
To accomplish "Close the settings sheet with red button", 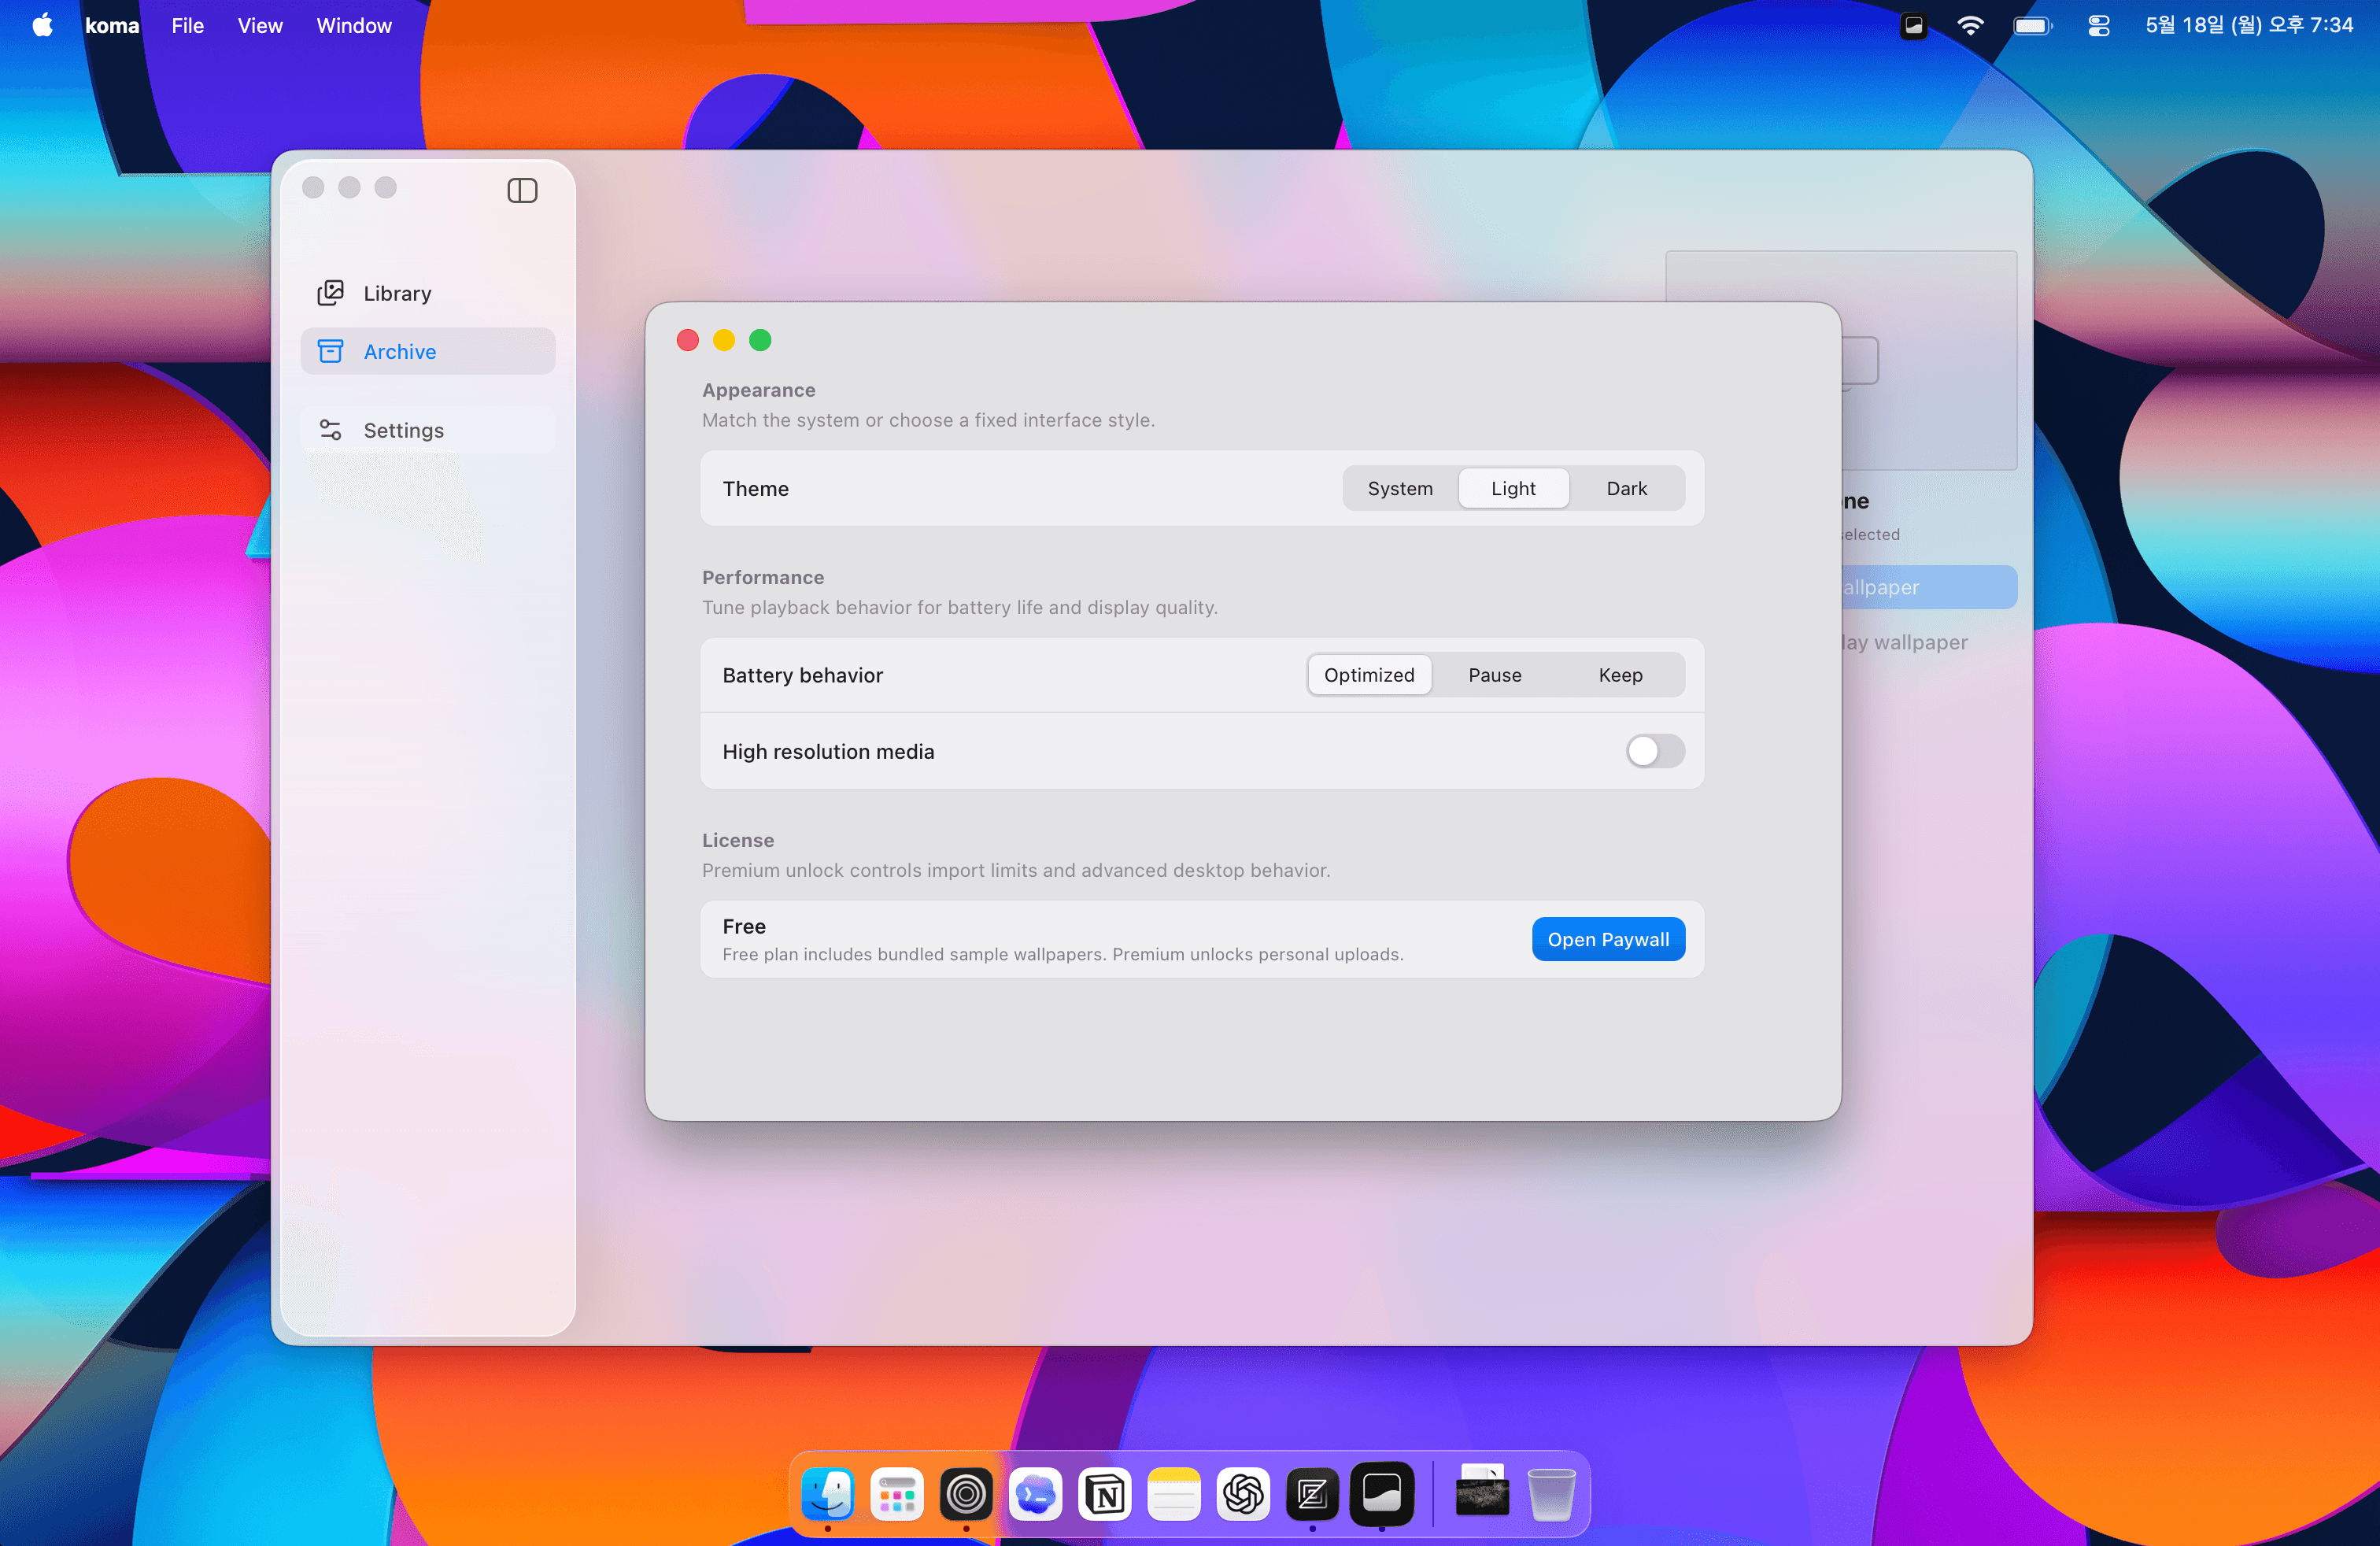I will click(688, 340).
